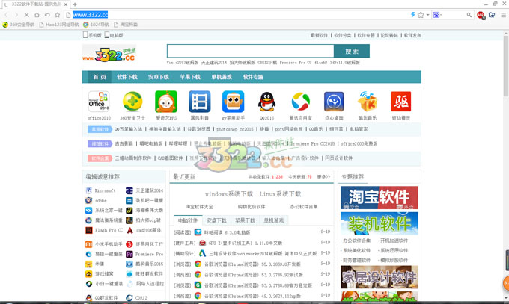The height and width of the screenshot is (304, 509).
Task: Open photoshop cc2015 link in common software row
Action: (235, 129)
